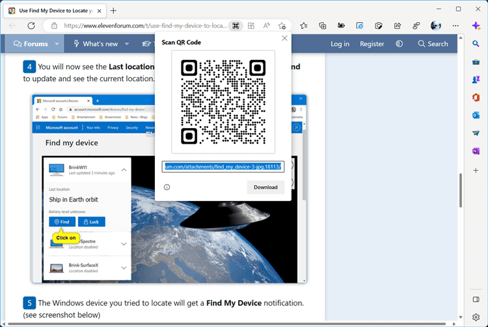Screen dimensions: 488x327
Task: Close the Use Find My Device tab
Action: pyautogui.click(x=100, y=11)
